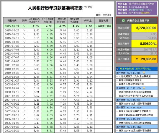The width and height of the screenshot is (159, 133).
Task: Click the yellow 贷款总金额 field showing 5,720,000.00
Action: click(x=144, y=28)
